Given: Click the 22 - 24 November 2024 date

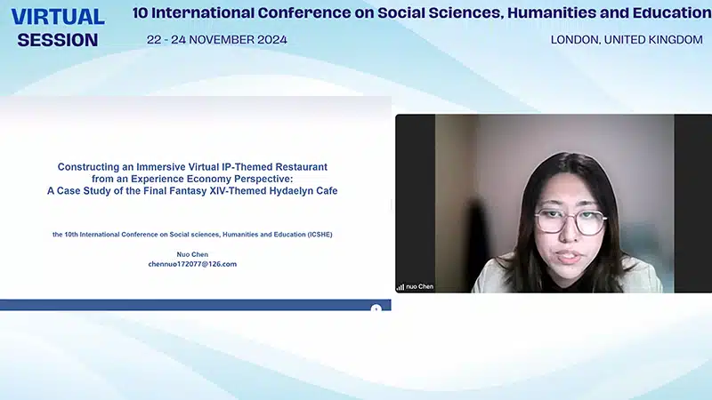Looking at the screenshot, I should click(x=217, y=40).
